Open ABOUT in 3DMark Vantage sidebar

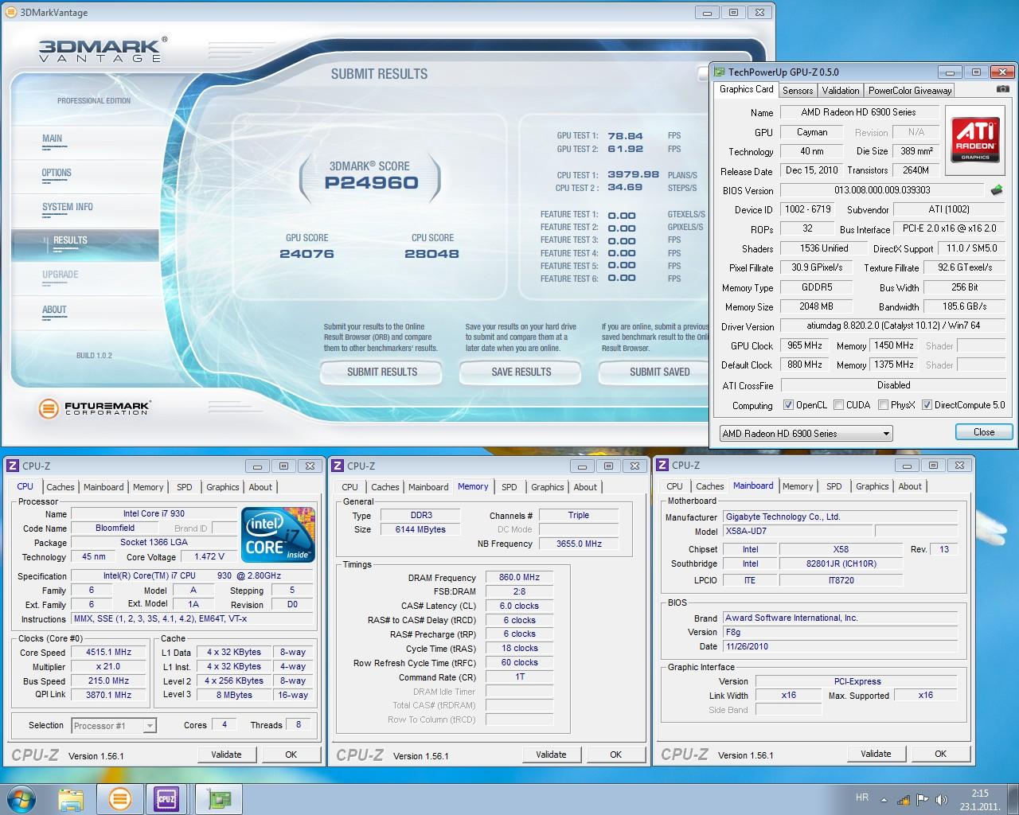(54, 310)
